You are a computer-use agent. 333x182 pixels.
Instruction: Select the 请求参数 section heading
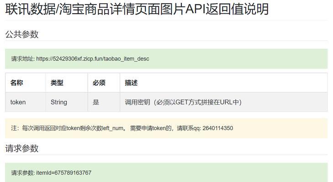tap(22, 148)
